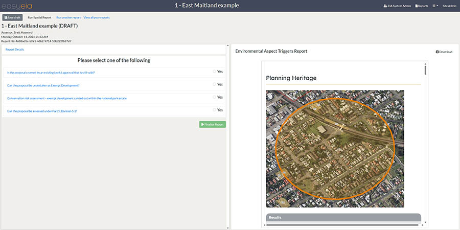Click the report's horizontal scrollbar

(x=342, y=225)
